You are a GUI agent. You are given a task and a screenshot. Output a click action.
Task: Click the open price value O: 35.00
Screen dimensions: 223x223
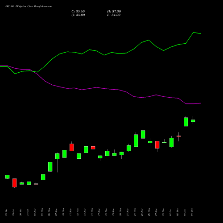point(78,15)
